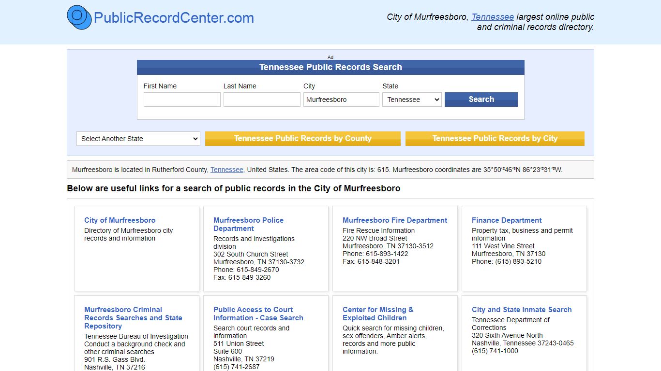The width and height of the screenshot is (661, 371).
Task: Open the Tennessee link in the header tagline
Action: [x=493, y=17]
